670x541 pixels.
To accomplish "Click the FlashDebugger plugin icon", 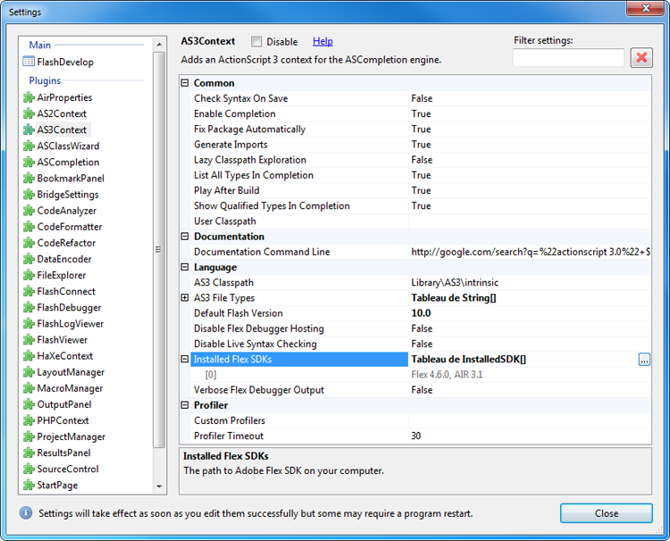I will click(x=29, y=308).
